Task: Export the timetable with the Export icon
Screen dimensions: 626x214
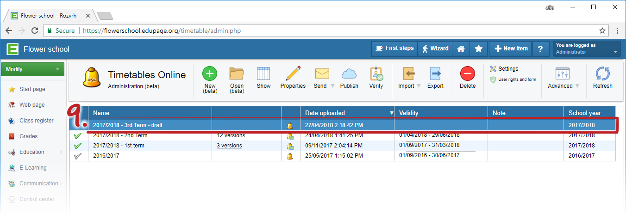Action: pyautogui.click(x=435, y=74)
